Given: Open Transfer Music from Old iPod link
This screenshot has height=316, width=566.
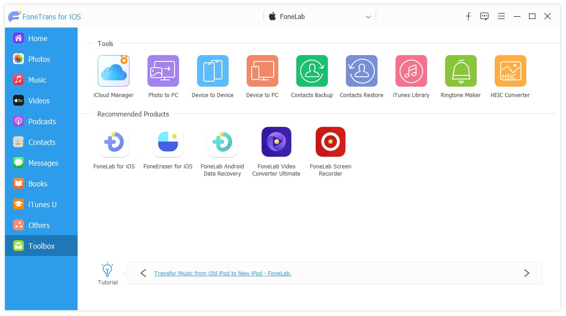Looking at the screenshot, I should coord(223,274).
